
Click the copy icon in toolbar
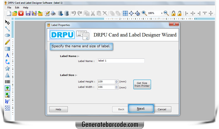click(x=87, y=13)
